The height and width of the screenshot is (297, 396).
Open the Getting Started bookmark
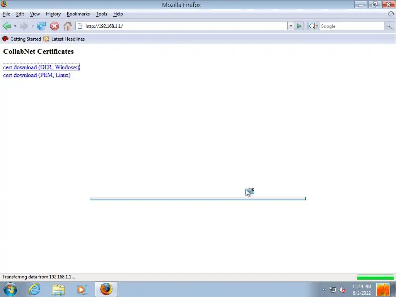click(x=22, y=39)
